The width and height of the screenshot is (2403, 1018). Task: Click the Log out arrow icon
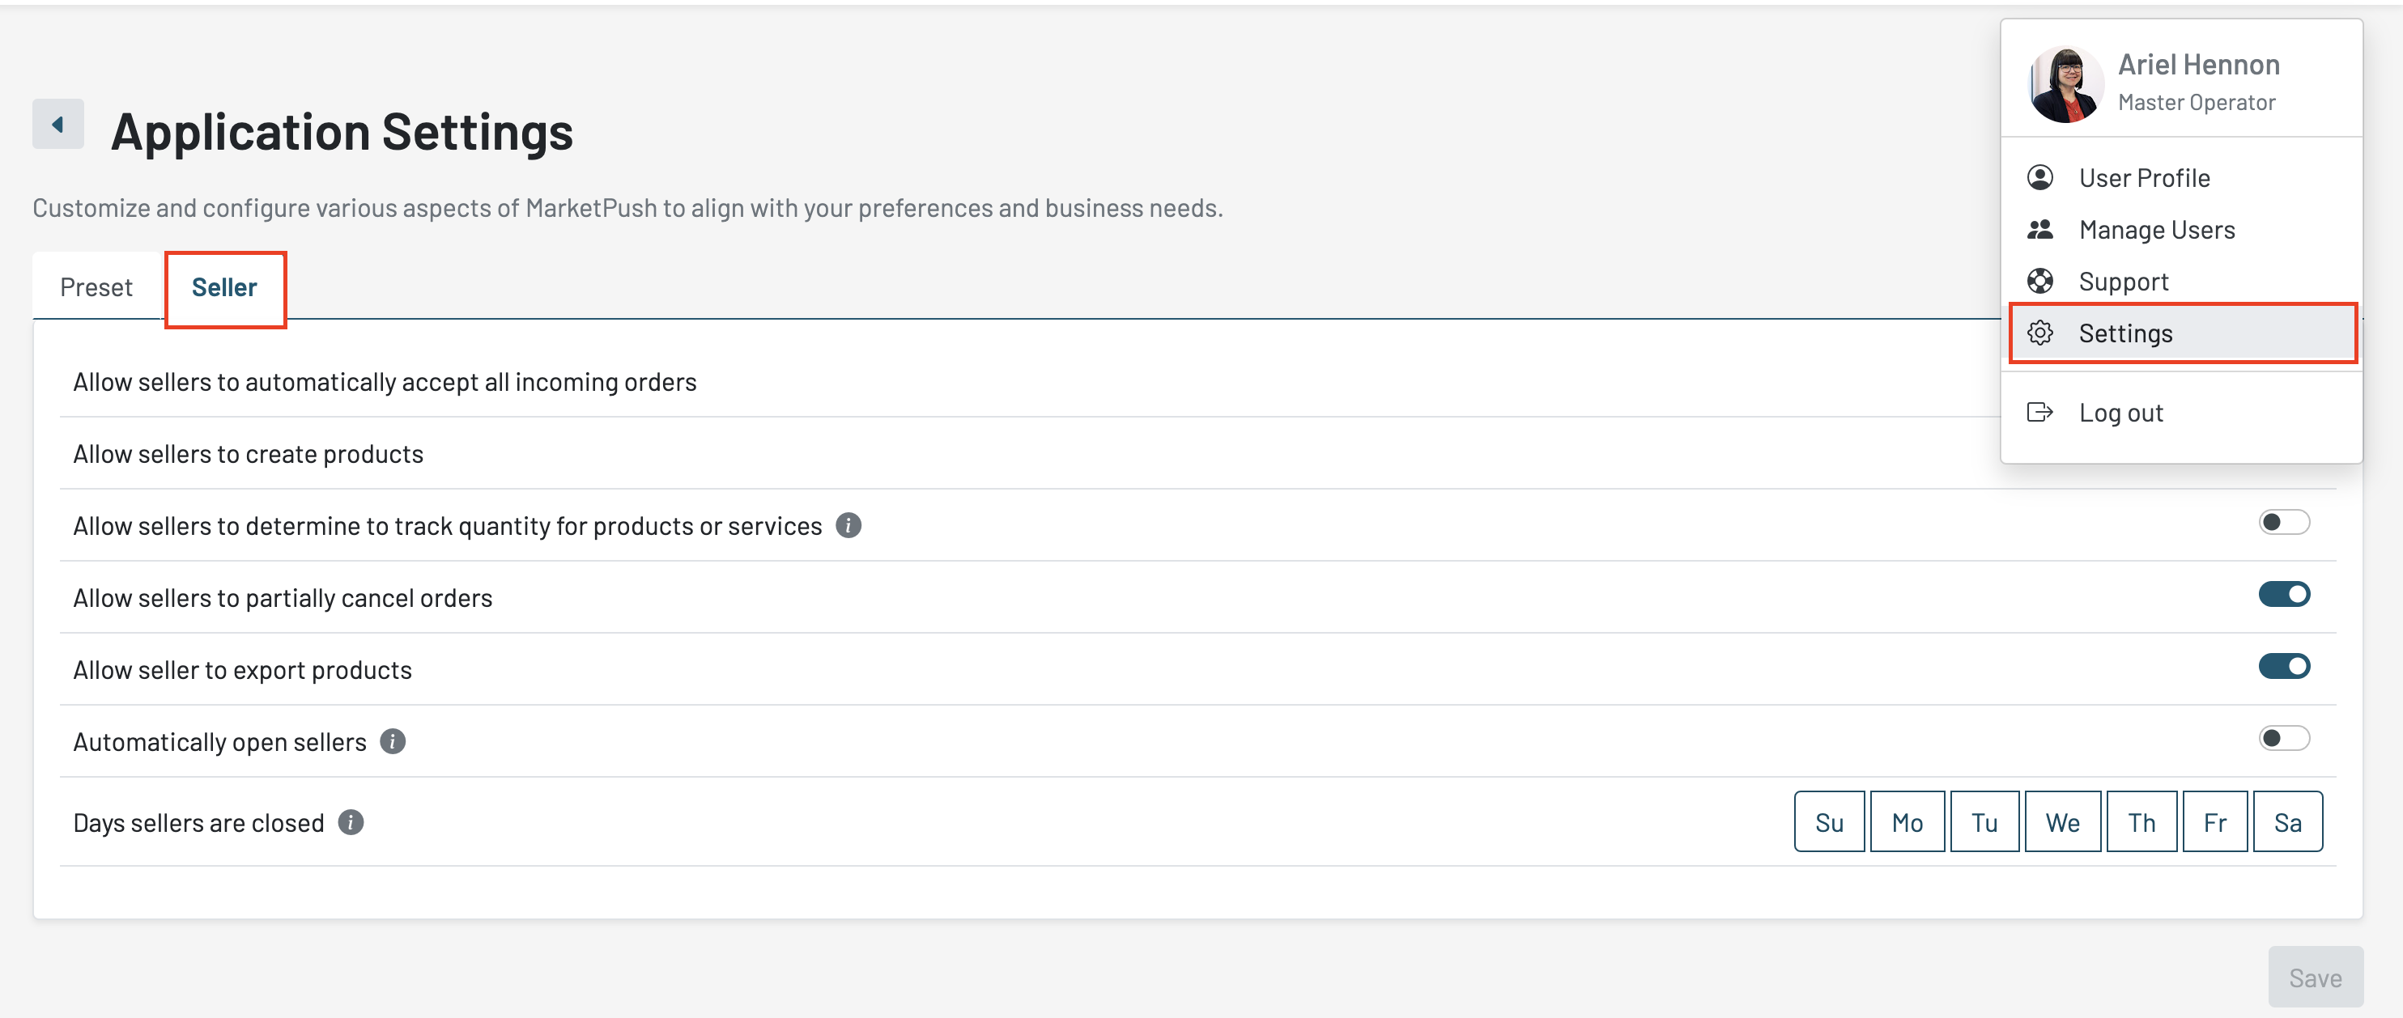coord(2040,412)
